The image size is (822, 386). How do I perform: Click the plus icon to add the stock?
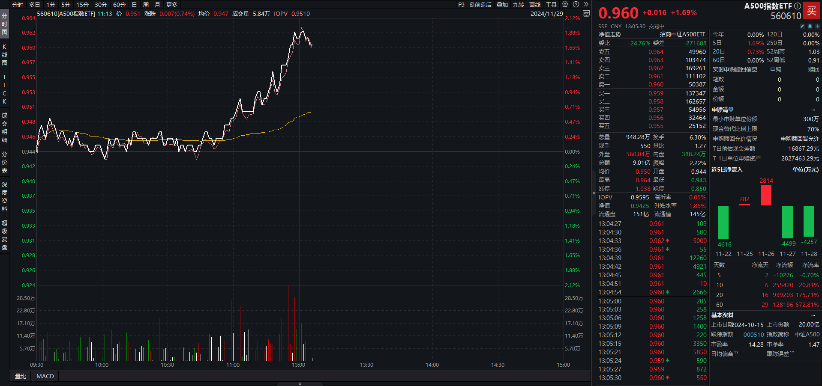click(818, 26)
